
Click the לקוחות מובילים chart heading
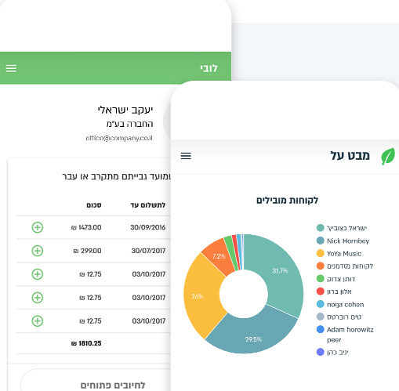coord(287,201)
